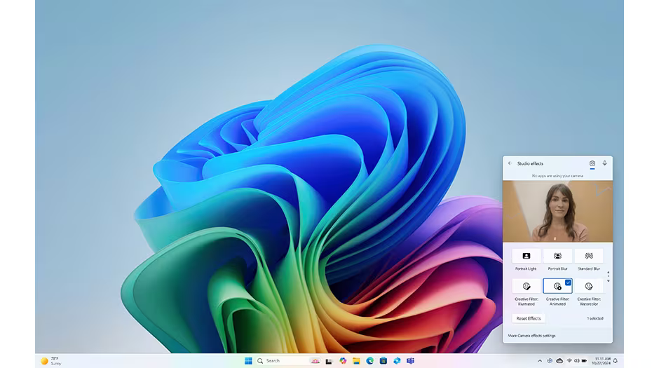
Task: Open the Windows Start menu
Action: (x=248, y=360)
